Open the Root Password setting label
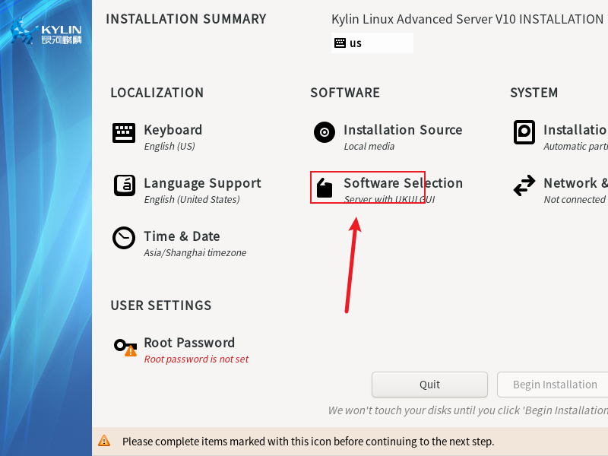608x456 pixels. click(x=189, y=343)
